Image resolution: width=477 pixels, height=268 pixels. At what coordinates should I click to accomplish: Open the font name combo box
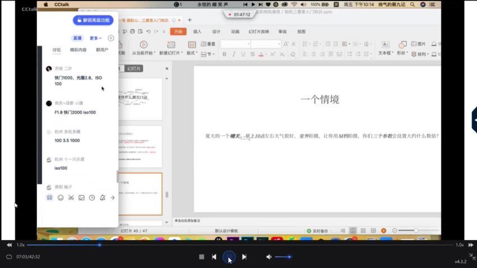(236, 44)
